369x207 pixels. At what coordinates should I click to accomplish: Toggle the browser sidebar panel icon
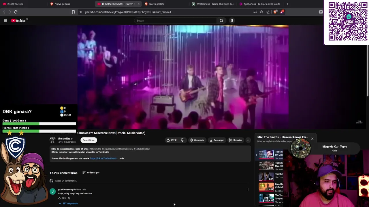(x=321, y=12)
